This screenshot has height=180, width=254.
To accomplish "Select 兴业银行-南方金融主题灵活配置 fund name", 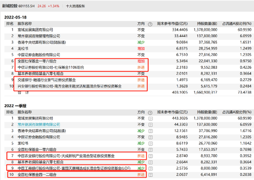I will coord(69,86).
